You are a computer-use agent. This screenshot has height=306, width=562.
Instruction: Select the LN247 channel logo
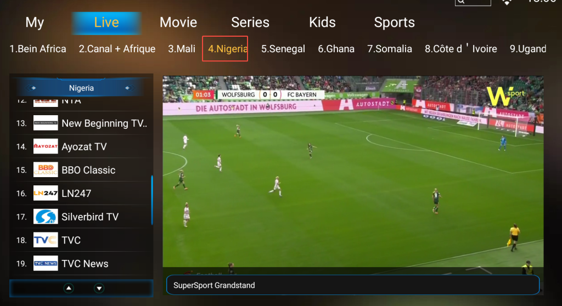pyautogui.click(x=46, y=193)
